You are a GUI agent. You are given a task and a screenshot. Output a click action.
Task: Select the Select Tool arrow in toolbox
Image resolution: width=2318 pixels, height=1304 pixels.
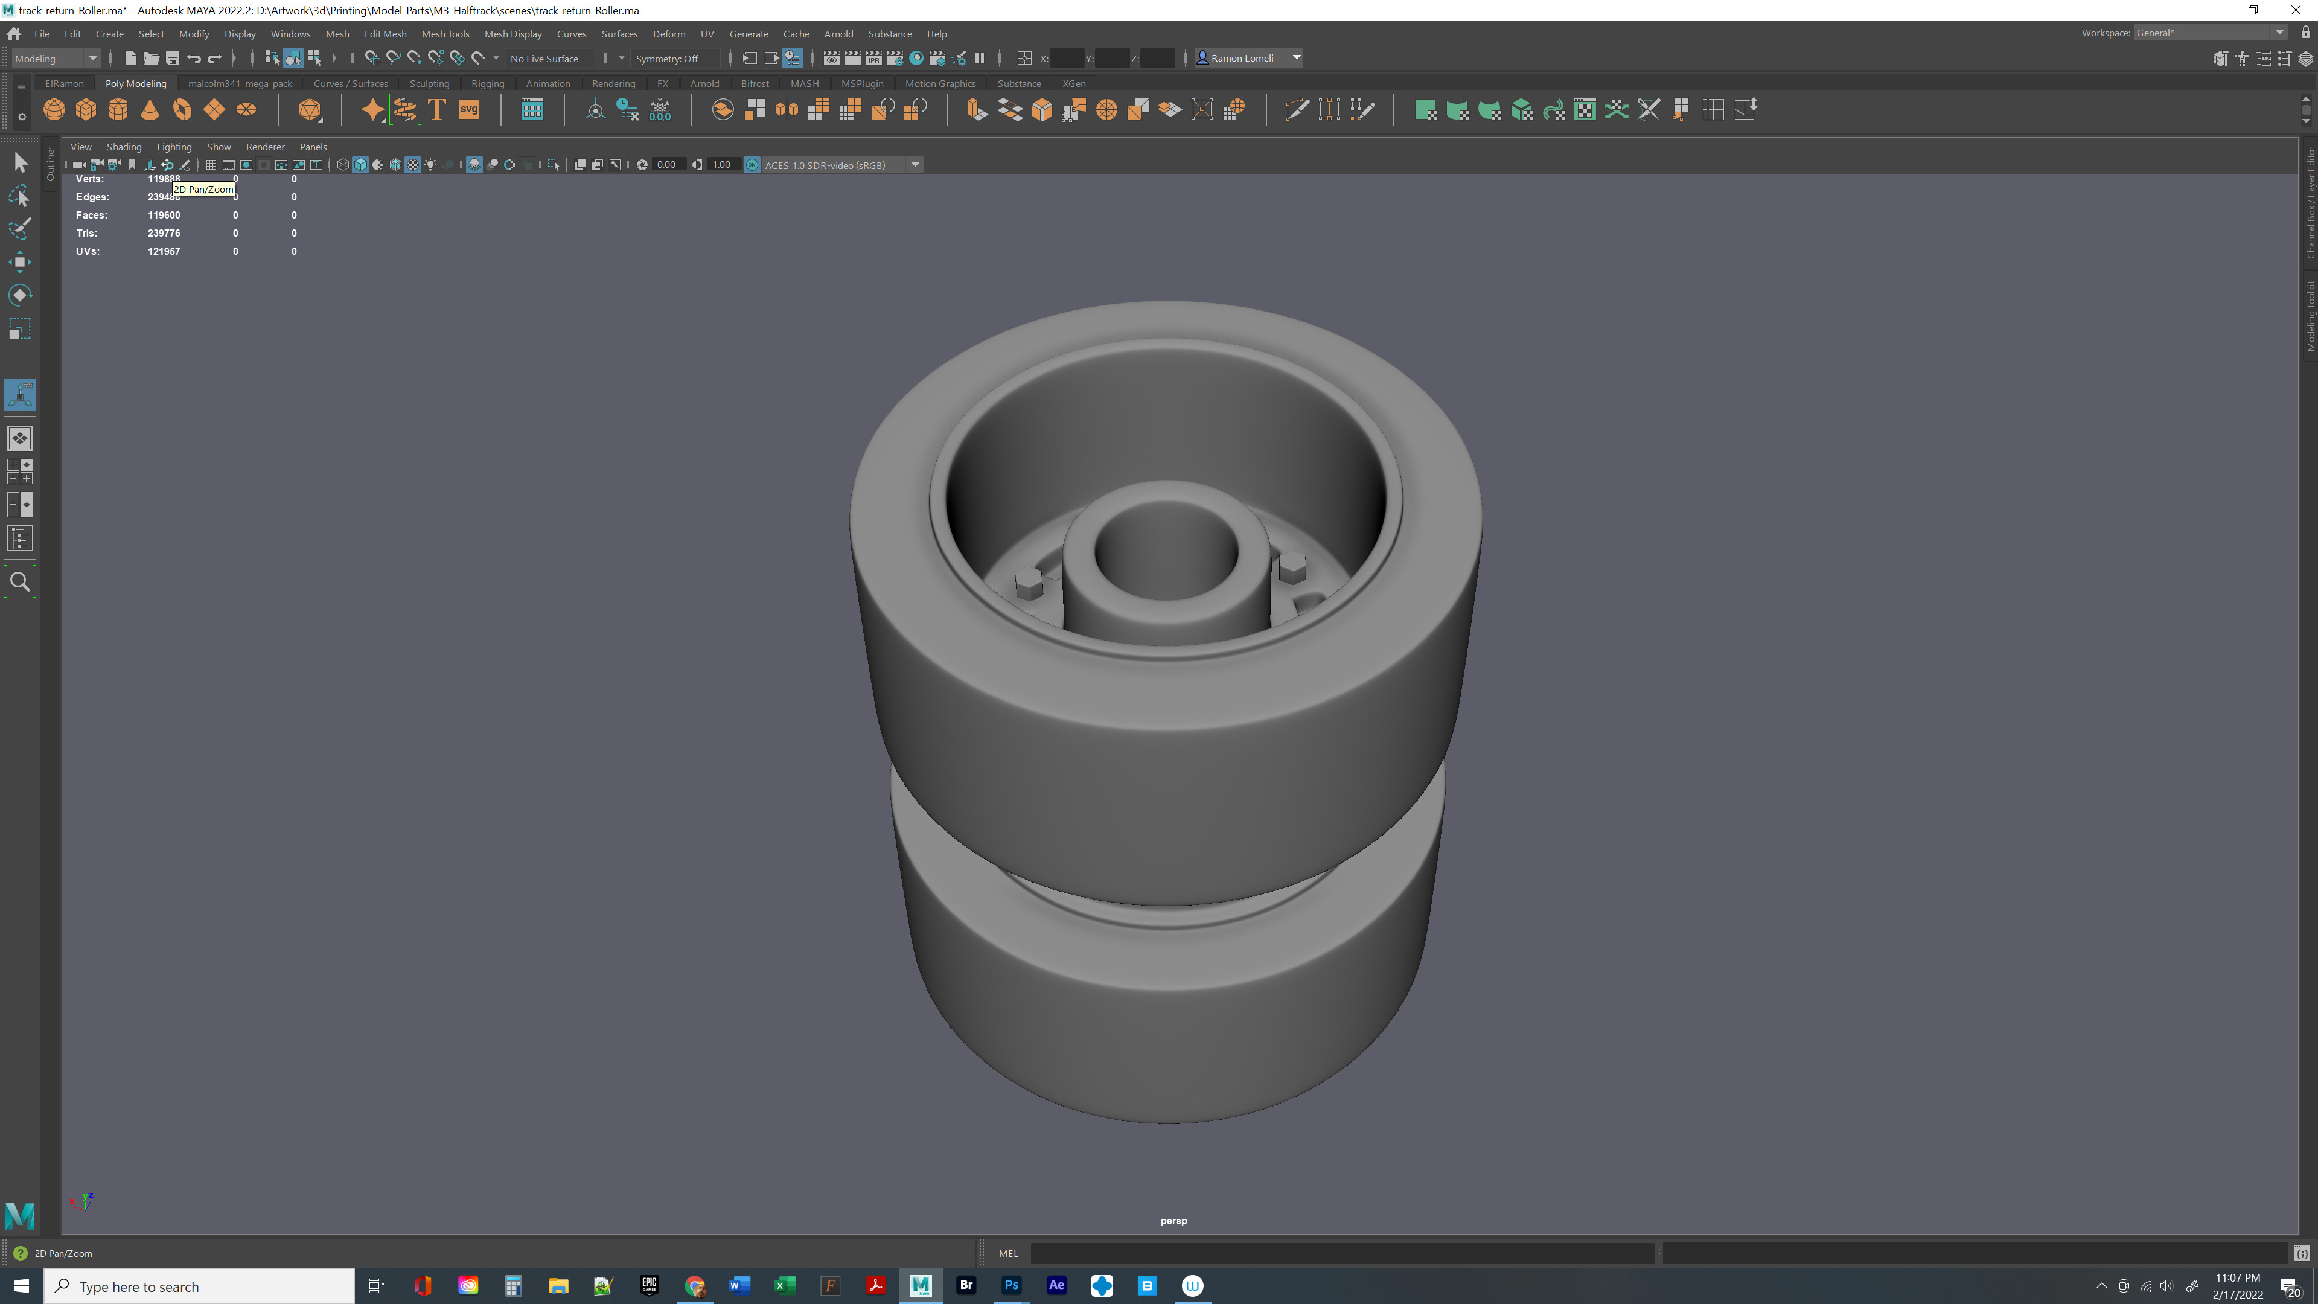20,163
